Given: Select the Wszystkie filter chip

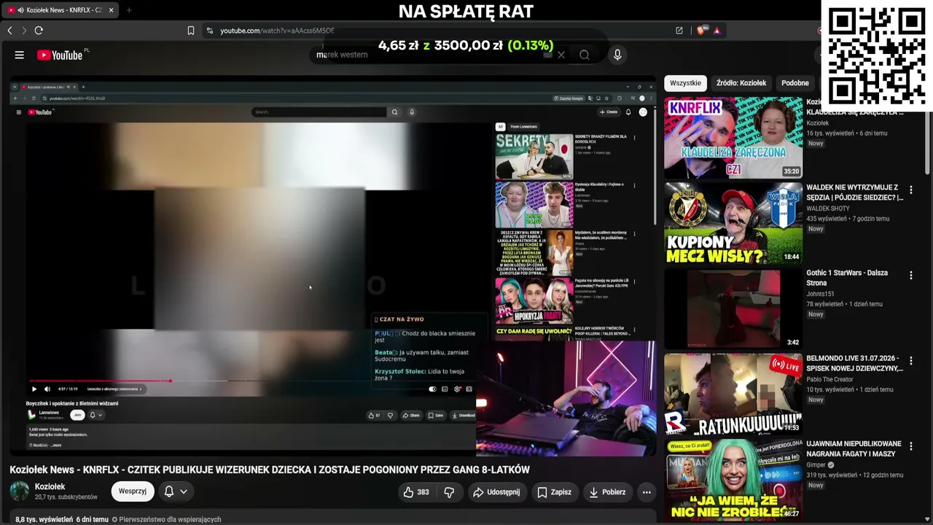Looking at the screenshot, I should coord(685,83).
